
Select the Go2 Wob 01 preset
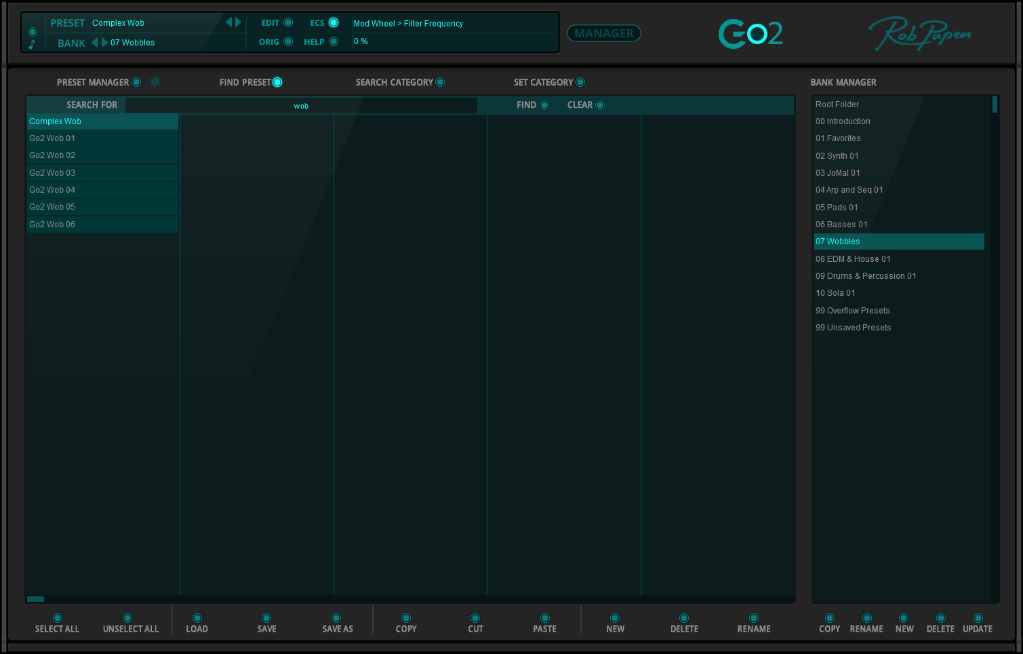102,138
